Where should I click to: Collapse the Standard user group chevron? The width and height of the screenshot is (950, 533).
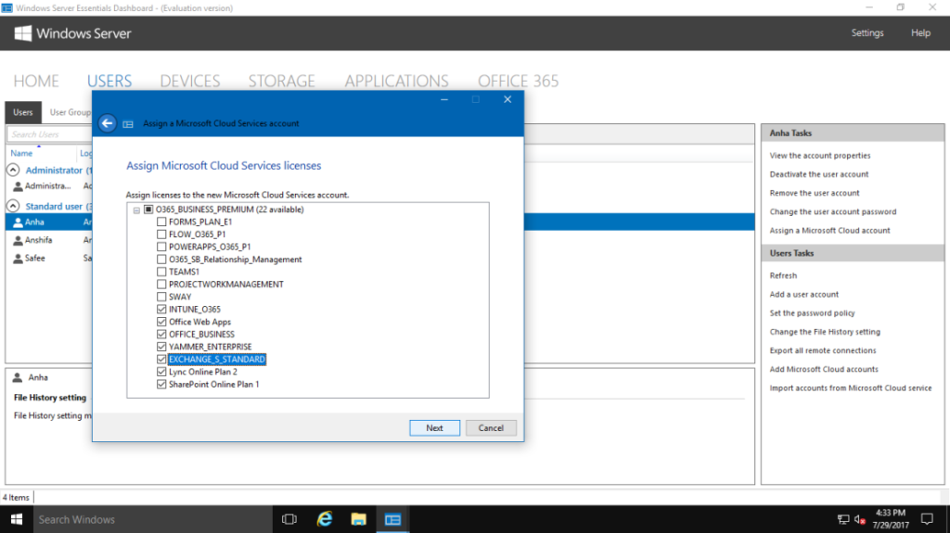(13, 206)
